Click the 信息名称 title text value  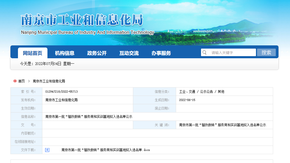click(89, 117)
